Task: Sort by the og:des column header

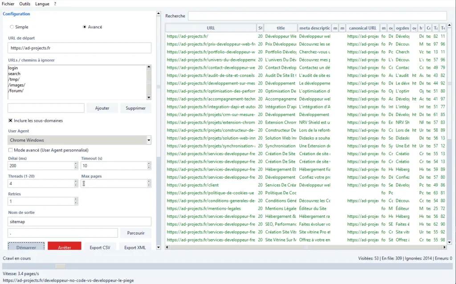Action: tap(402, 28)
